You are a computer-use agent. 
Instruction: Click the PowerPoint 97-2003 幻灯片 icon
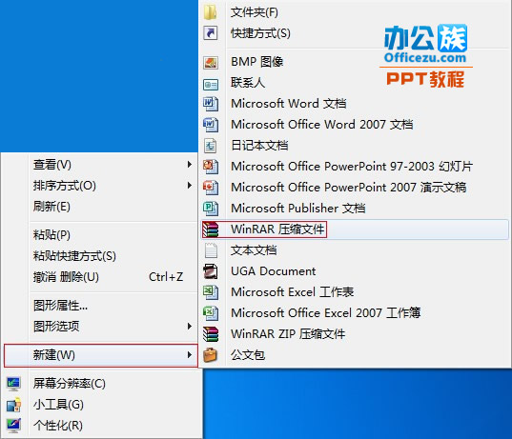tap(211, 167)
